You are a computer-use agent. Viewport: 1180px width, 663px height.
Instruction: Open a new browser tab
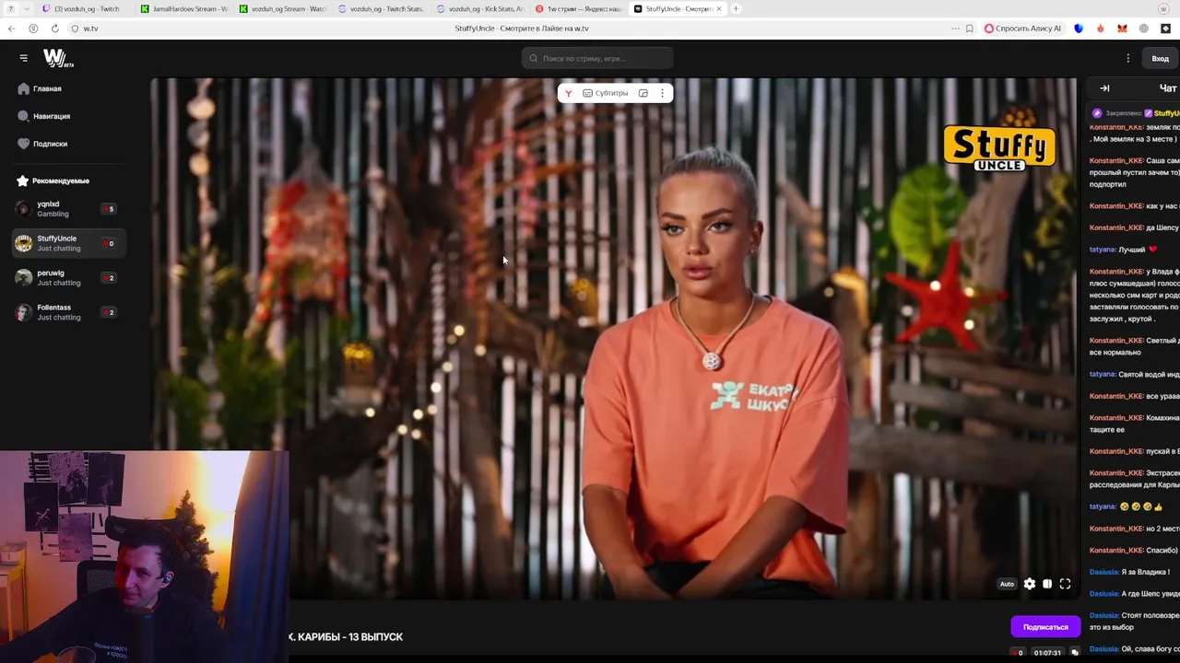coord(736,8)
